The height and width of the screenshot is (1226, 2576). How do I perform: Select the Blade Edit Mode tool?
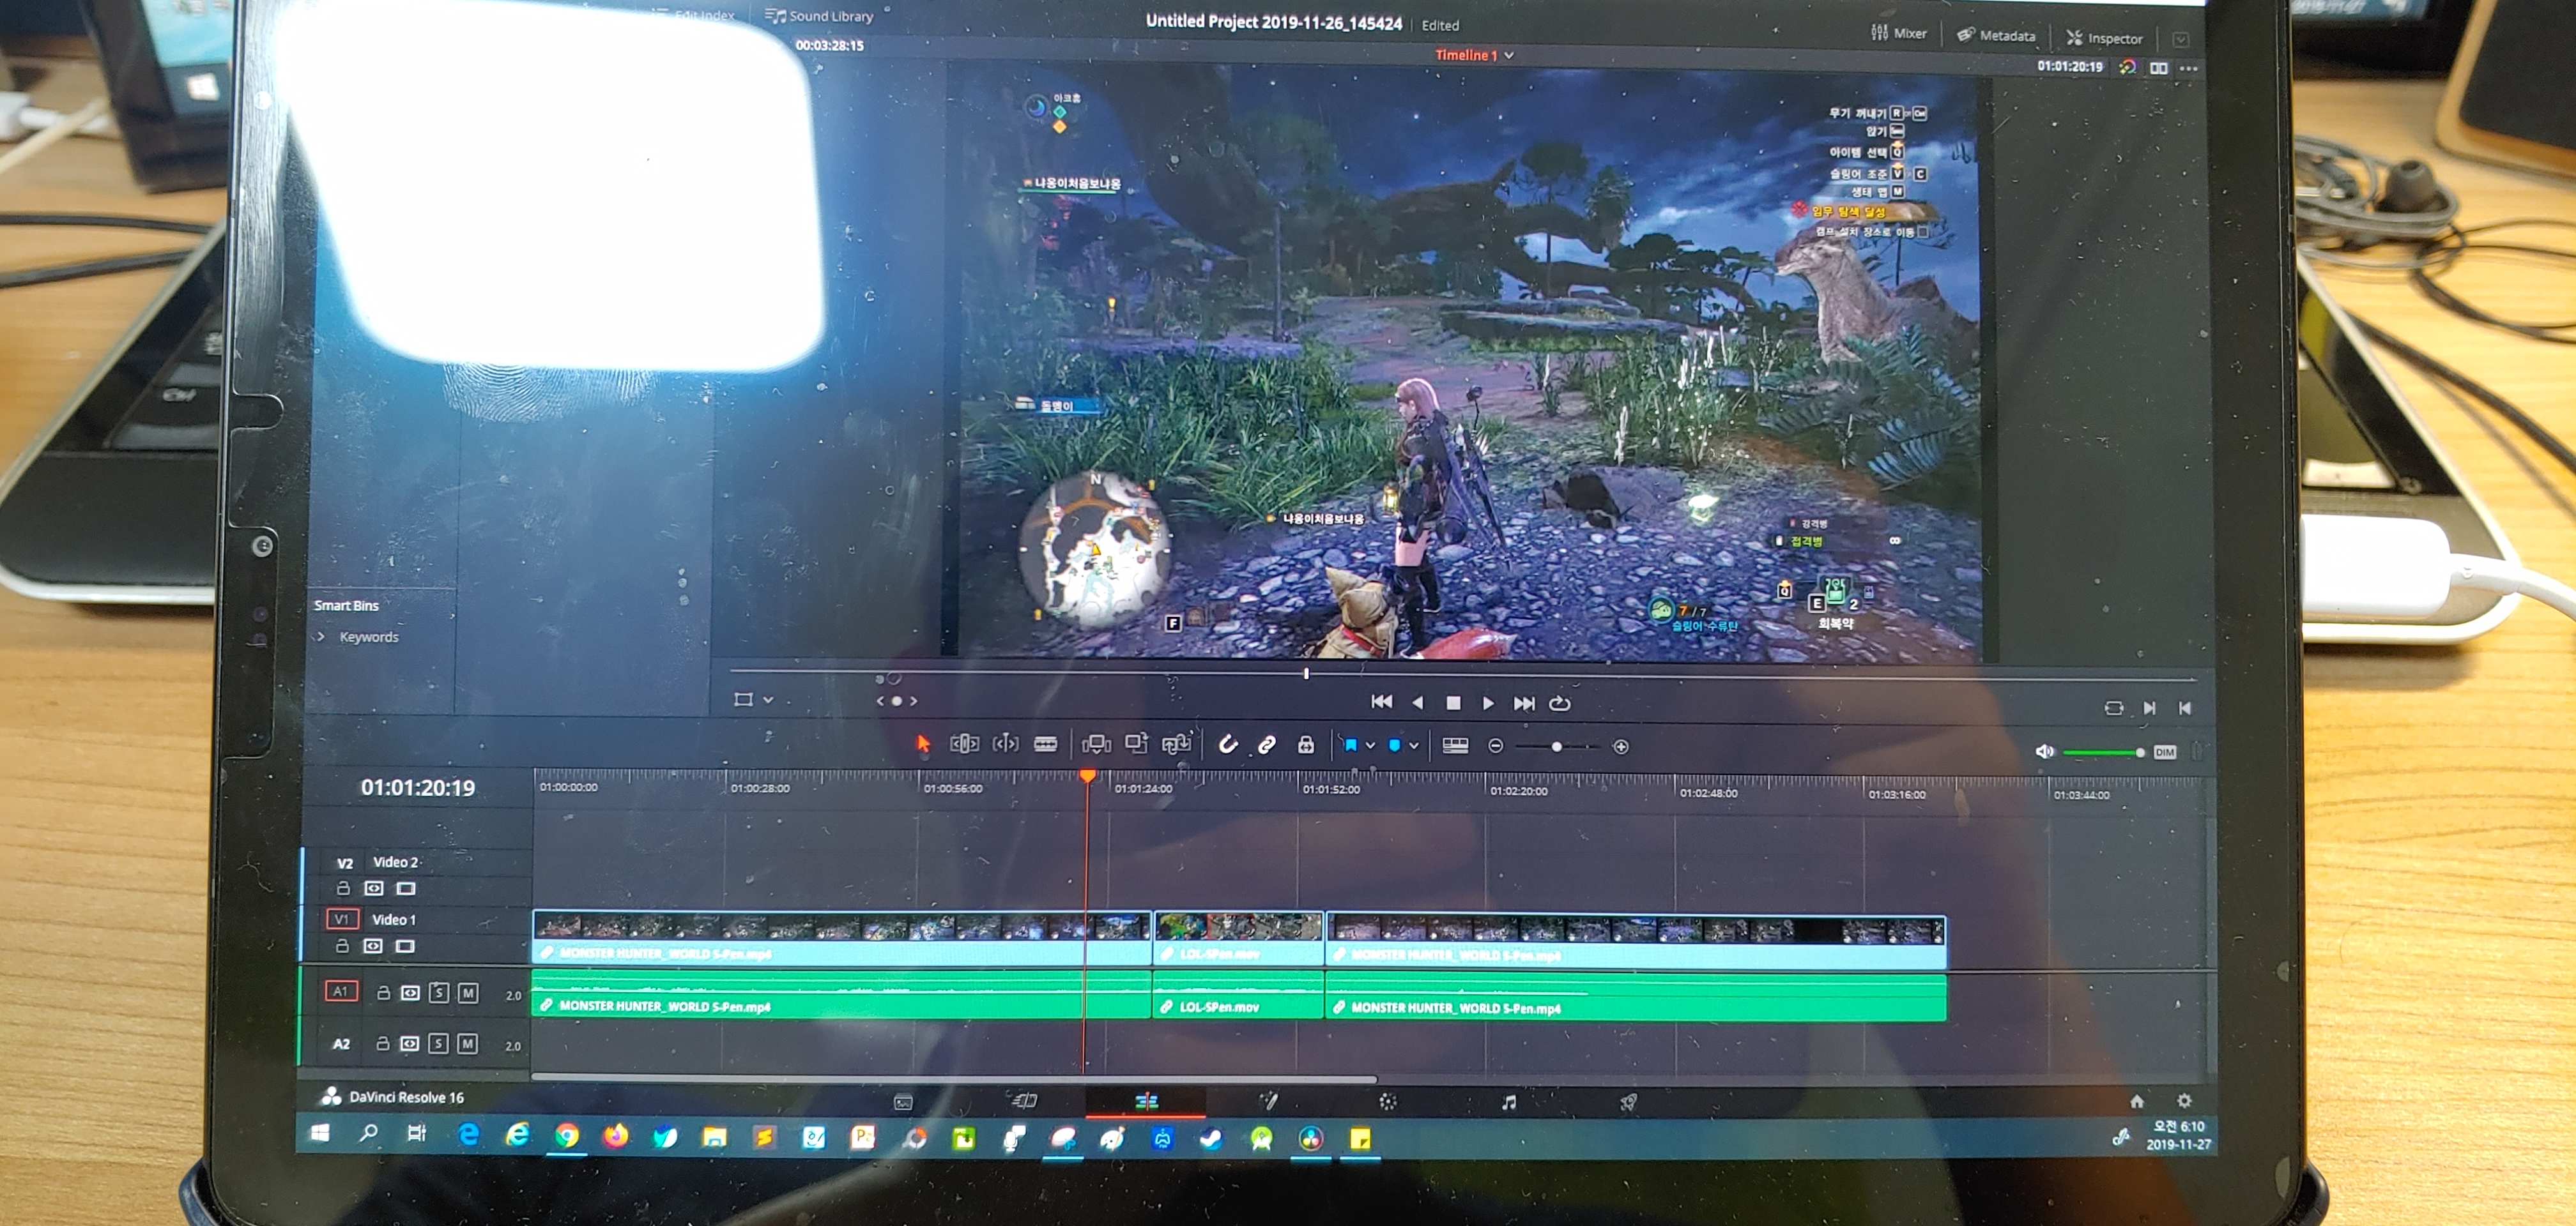click(x=1046, y=743)
